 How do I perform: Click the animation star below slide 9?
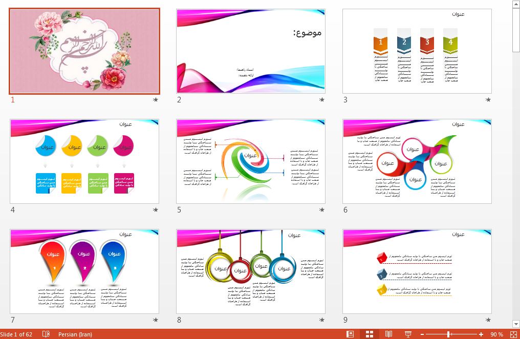click(x=488, y=320)
